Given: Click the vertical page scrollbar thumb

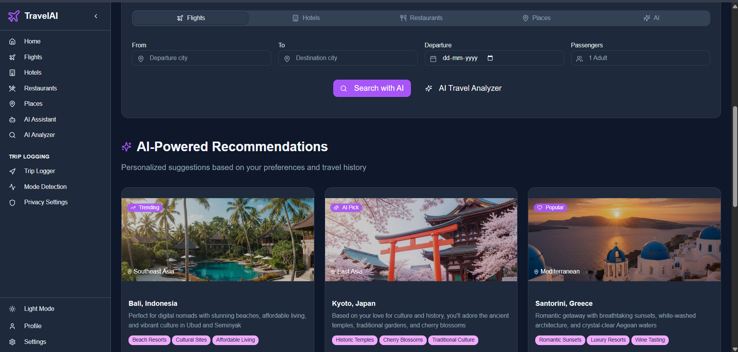Looking at the screenshot, I should pyautogui.click(x=735, y=157).
